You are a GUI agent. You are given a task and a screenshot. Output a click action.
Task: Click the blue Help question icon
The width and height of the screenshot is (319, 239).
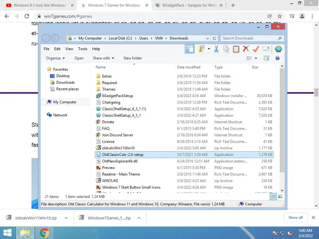tap(278, 58)
